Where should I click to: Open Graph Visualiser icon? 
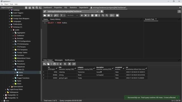click(x=74, y=64)
